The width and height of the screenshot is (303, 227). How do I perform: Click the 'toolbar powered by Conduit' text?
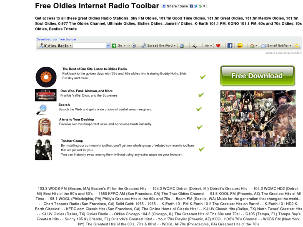(283, 53)
